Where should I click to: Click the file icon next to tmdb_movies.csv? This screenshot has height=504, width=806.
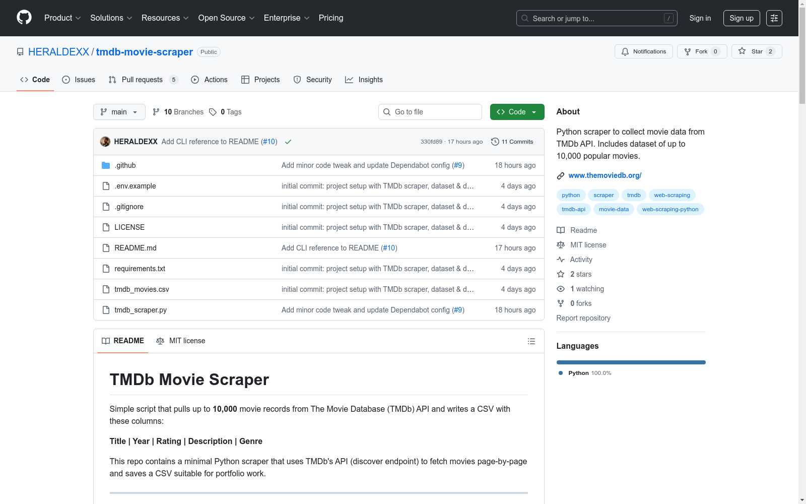(x=106, y=289)
